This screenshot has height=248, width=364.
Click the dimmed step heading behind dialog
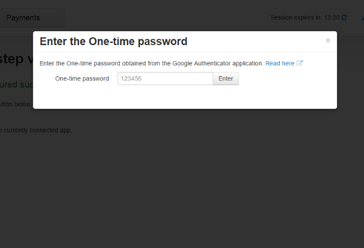[16, 59]
